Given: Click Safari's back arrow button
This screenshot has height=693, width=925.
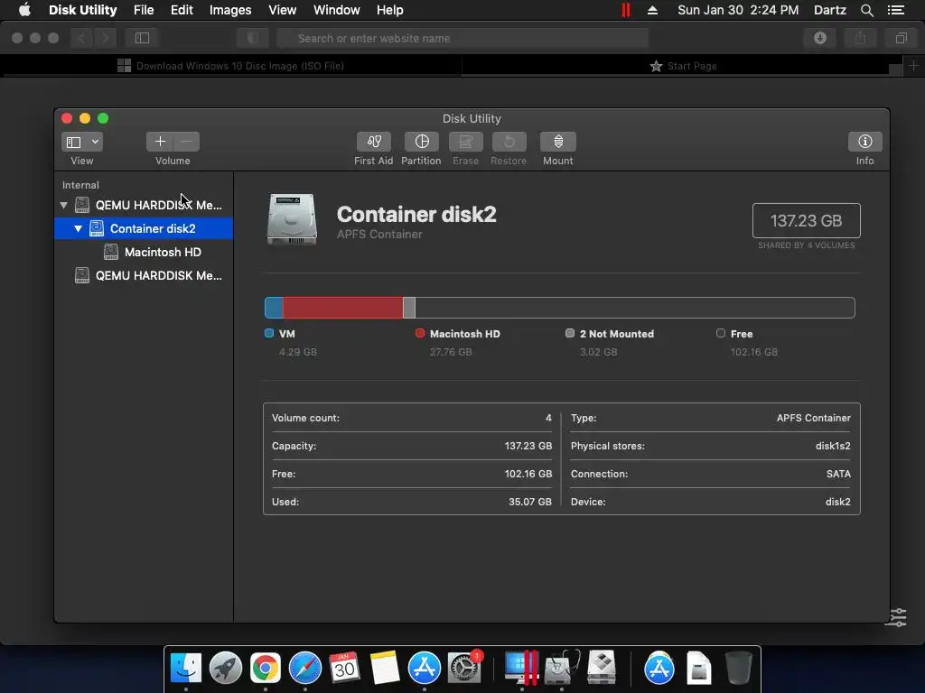Looking at the screenshot, I should click(x=82, y=38).
